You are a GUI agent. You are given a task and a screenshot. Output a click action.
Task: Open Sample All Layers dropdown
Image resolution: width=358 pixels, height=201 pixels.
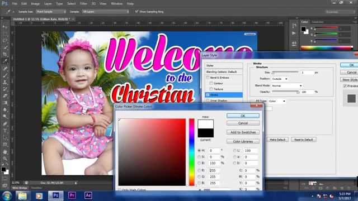[106, 12]
